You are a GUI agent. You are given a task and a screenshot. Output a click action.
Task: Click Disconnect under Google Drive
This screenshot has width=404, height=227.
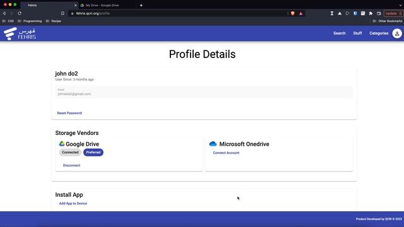(71, 165)
